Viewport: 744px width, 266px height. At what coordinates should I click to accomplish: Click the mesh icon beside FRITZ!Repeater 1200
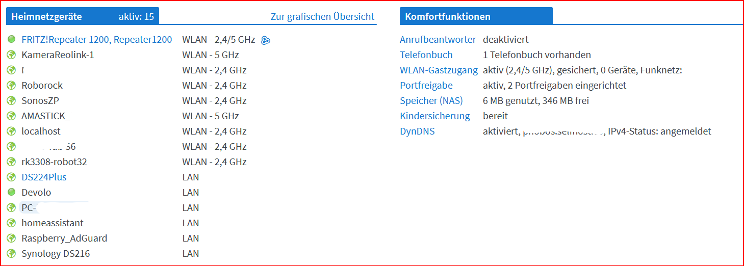point(265,40)
